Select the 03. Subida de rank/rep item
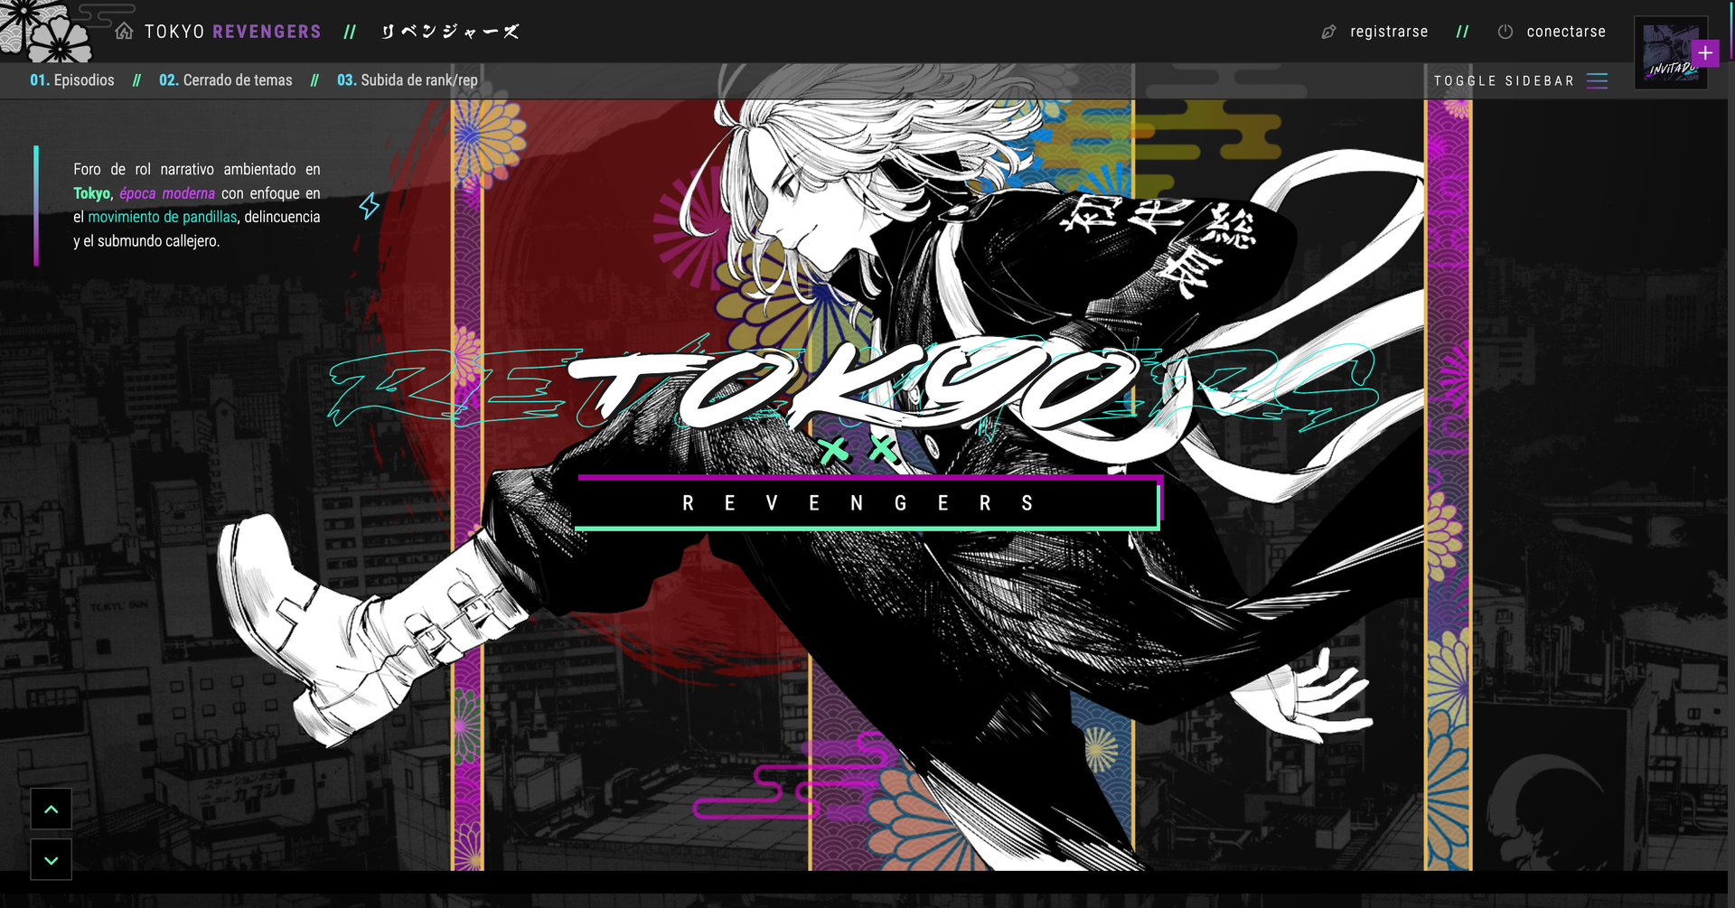 408,80
